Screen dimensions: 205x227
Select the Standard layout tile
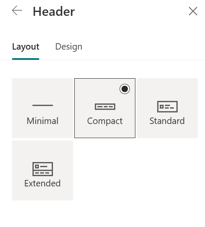coord(167,108)
